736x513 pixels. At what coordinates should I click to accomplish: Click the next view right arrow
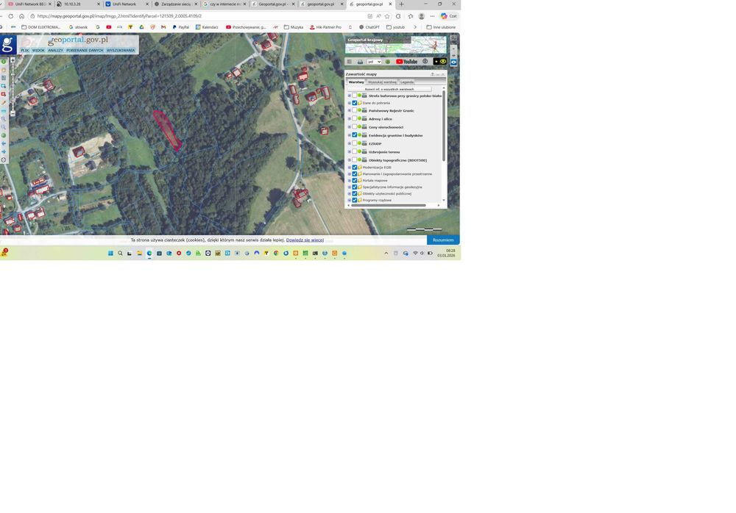3,151
